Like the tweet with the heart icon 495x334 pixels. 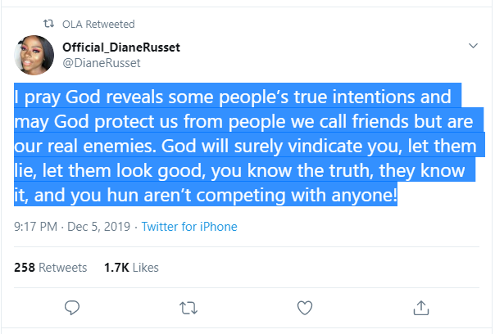coord(305,308)
